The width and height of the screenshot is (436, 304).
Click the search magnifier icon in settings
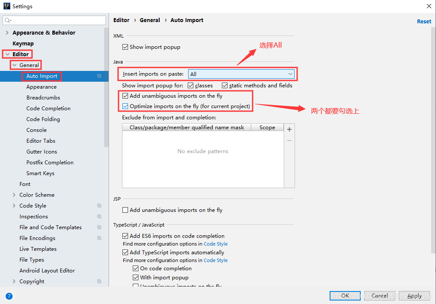[x=8, y=20]
